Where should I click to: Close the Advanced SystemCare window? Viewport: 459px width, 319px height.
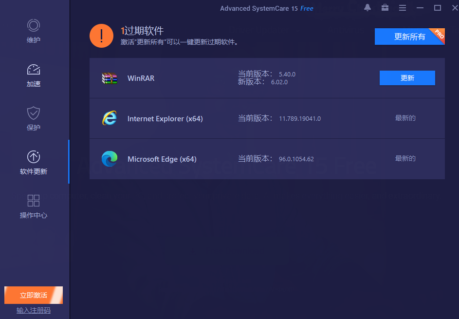tap(455, 8)
